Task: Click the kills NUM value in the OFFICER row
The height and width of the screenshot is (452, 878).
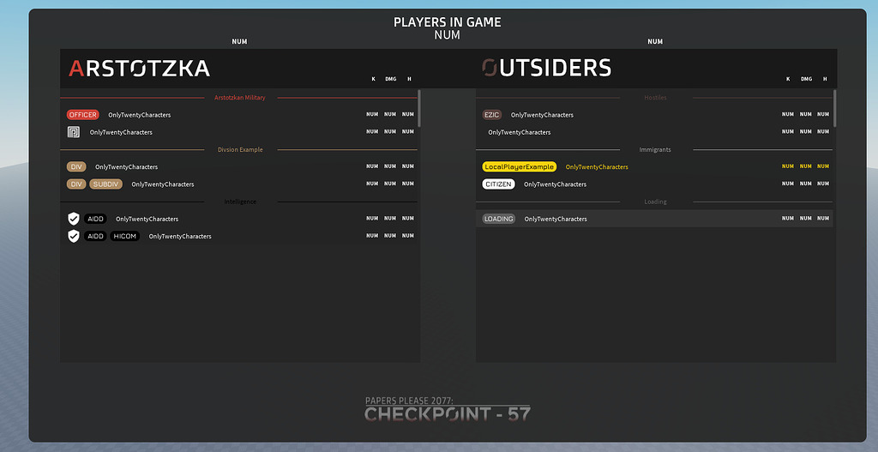Action: [372, 114]
